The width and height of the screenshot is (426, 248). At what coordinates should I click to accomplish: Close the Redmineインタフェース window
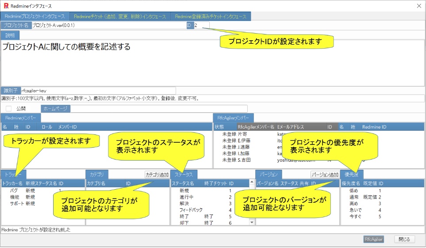[x=419, y=6]
